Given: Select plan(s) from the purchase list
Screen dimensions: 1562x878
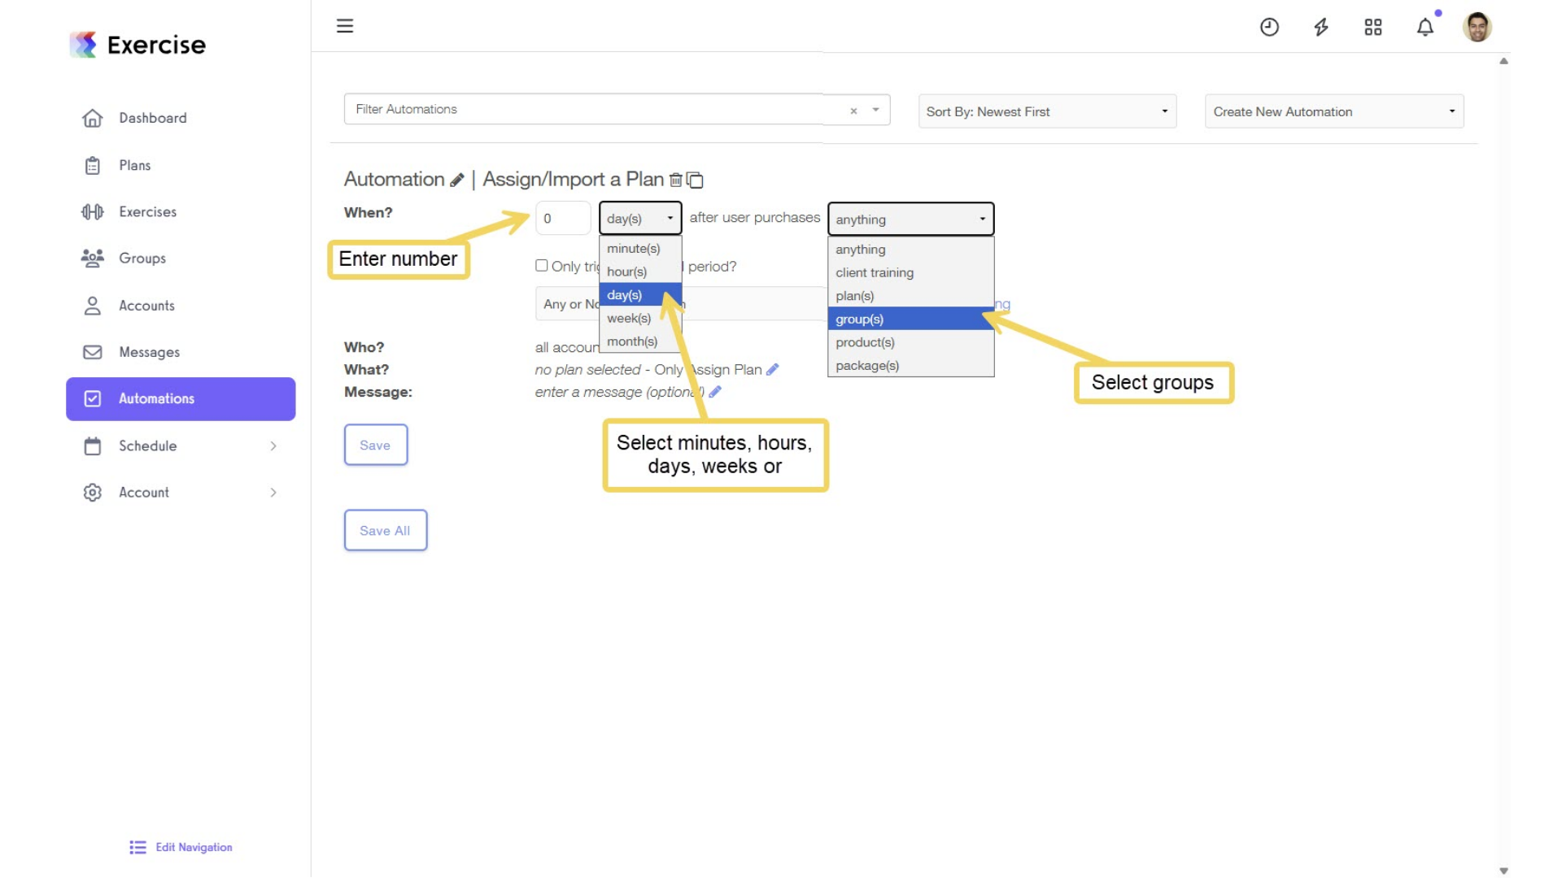Looking at the screenshot, I should point(910,297).
